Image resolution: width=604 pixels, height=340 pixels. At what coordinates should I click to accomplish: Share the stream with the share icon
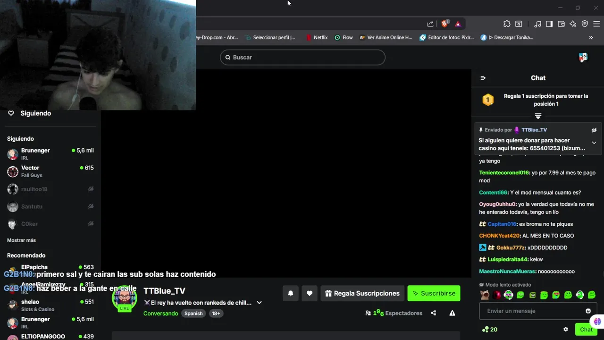click(433, 313)
